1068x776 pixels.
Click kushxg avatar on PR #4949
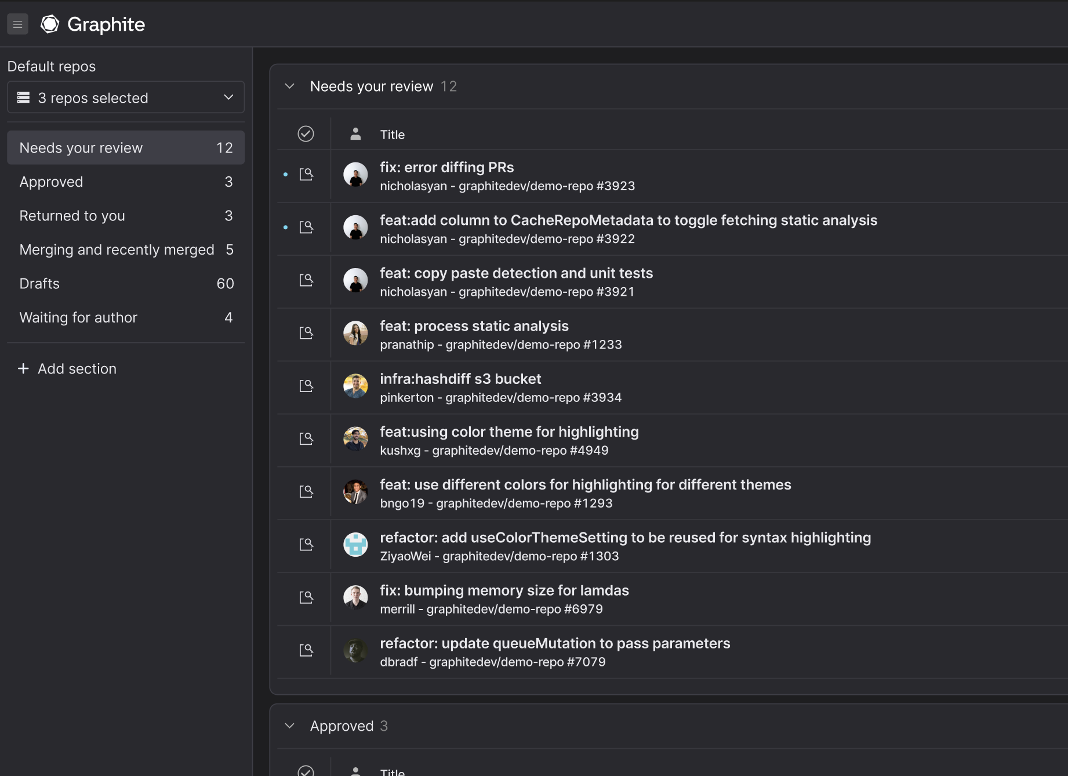click(x=355, y=438)
